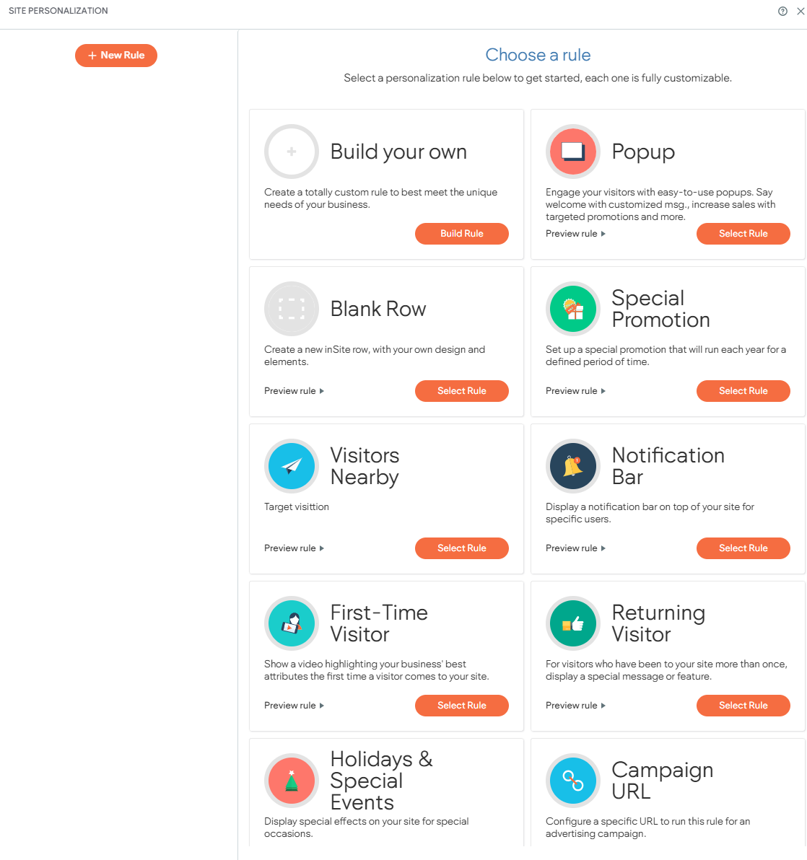
Task: Click the Blank Row dashed-square icon
Action: pos(292,309)
